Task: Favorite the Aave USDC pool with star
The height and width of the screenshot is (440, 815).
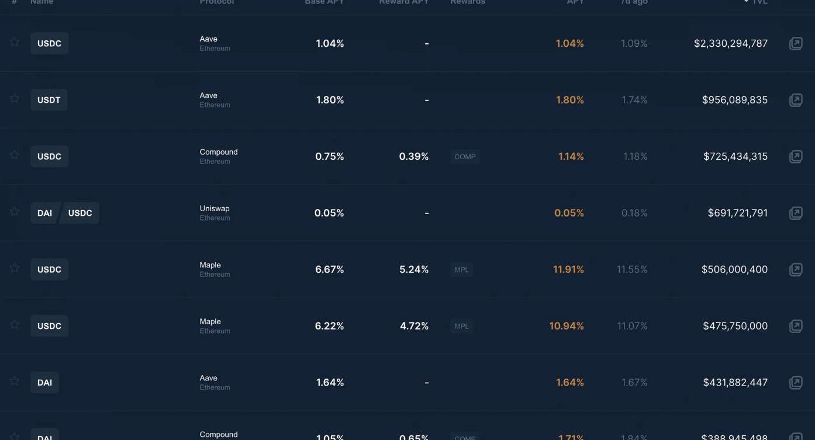Action: [x=15, y=42]
